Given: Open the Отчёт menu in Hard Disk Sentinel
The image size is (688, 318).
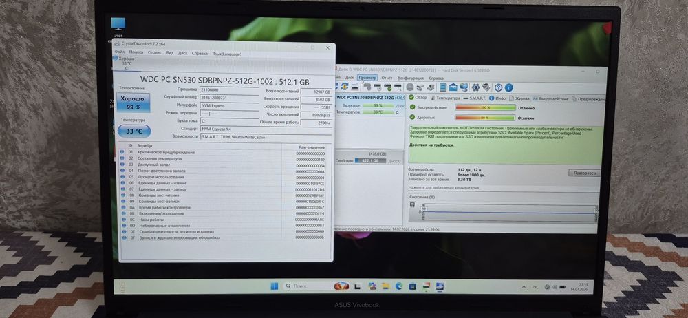Looking at the screenshot, I should (x=387, y=78).
